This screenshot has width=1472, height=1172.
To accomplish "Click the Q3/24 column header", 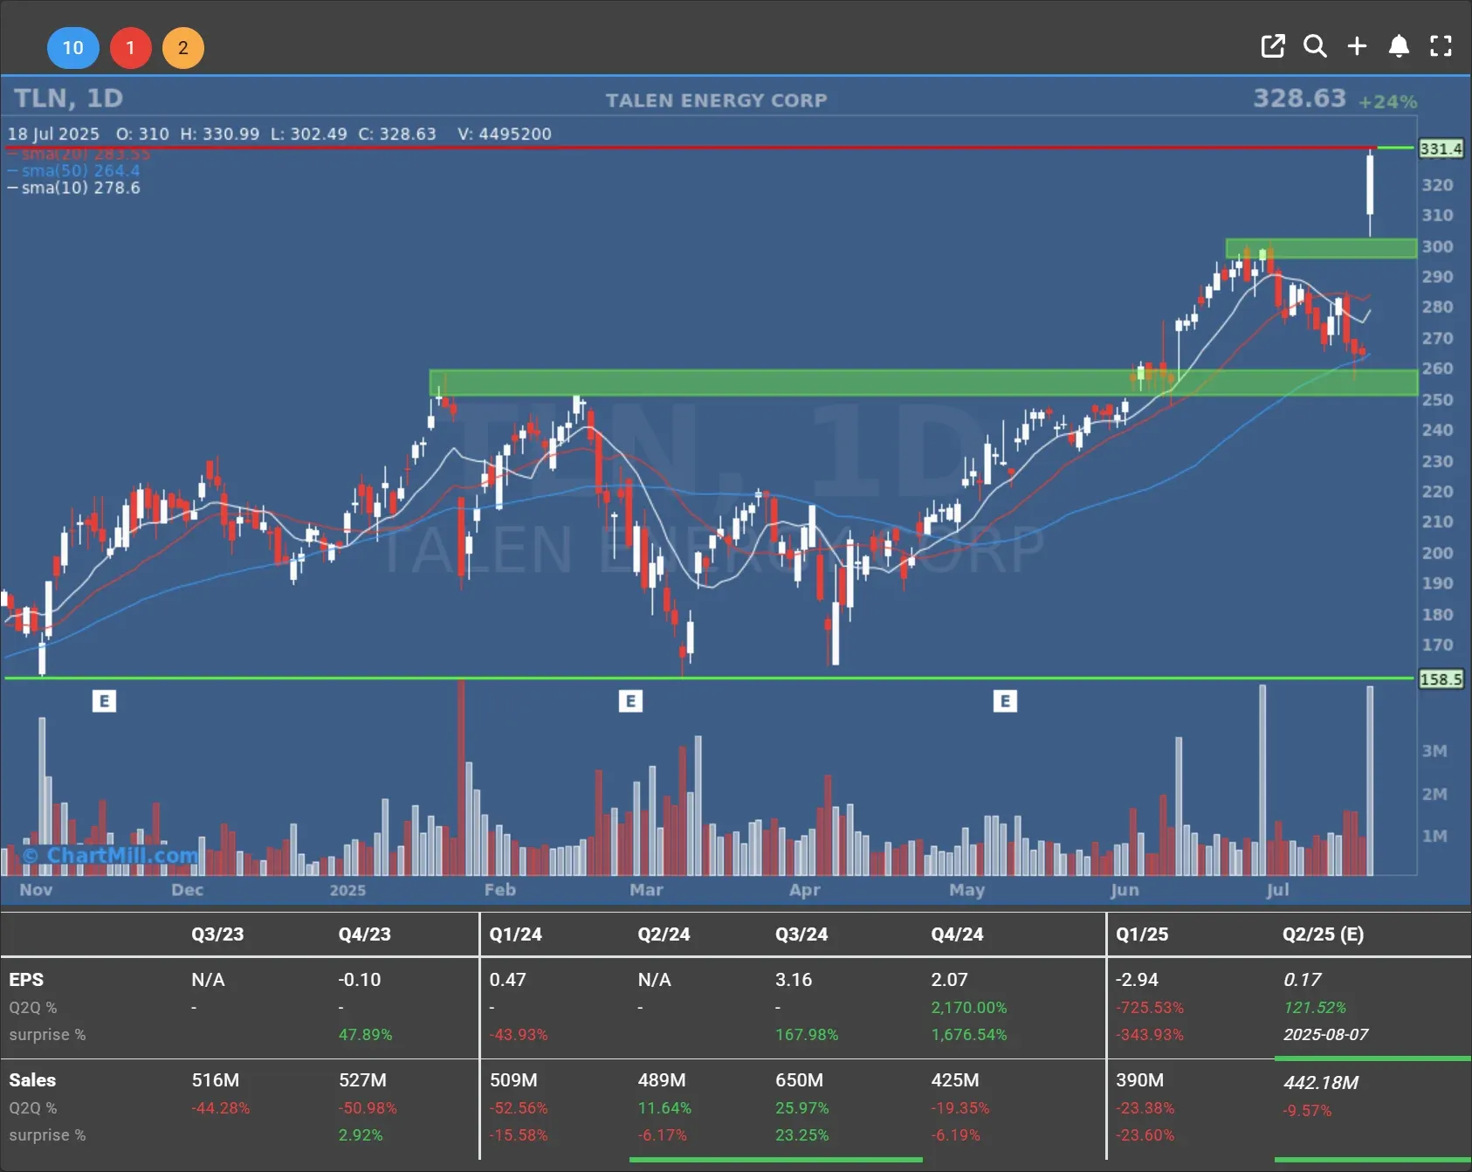I will pos(801,934).
